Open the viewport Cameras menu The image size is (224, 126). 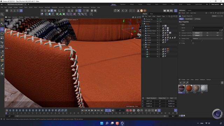click(15, 17)
